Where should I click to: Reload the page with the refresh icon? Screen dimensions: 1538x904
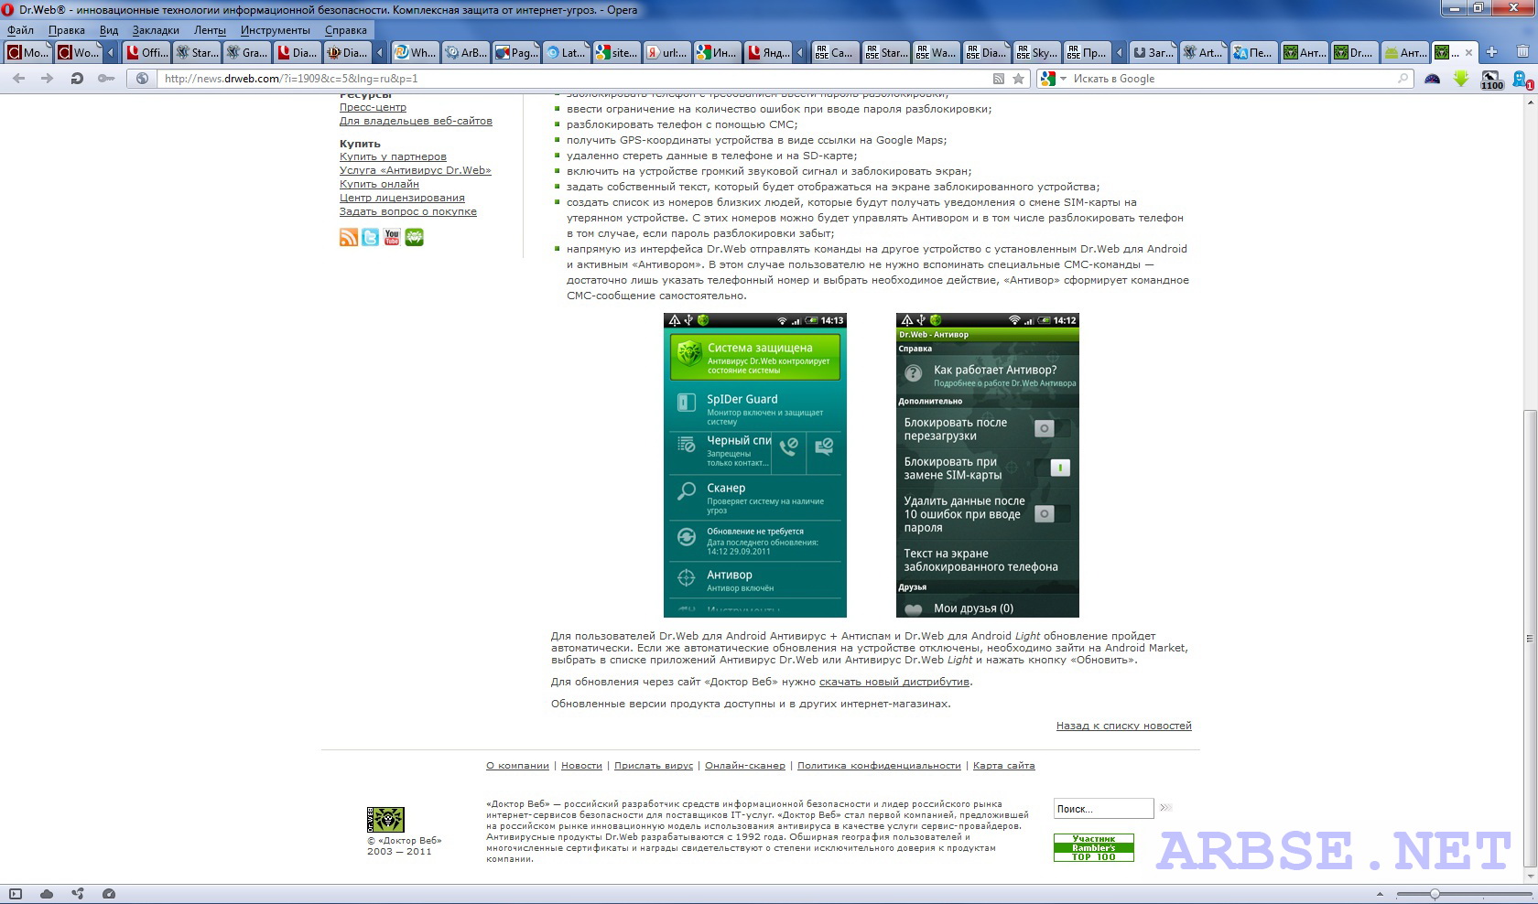[x=77, y=79]
